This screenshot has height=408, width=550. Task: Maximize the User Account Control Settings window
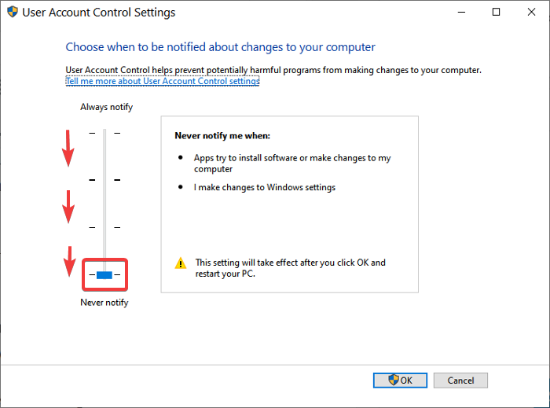496,13
